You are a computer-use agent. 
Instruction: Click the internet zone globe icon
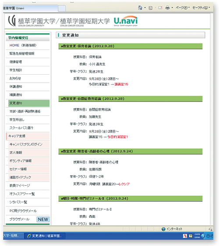(163, 229)
